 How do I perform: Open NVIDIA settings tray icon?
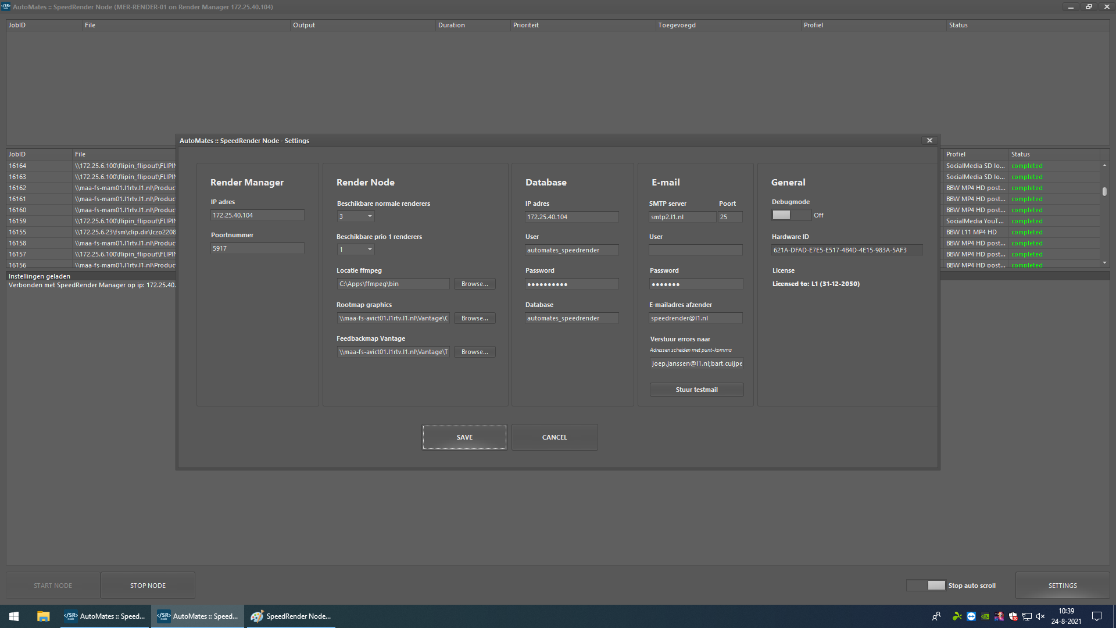[x=985, y=616]
